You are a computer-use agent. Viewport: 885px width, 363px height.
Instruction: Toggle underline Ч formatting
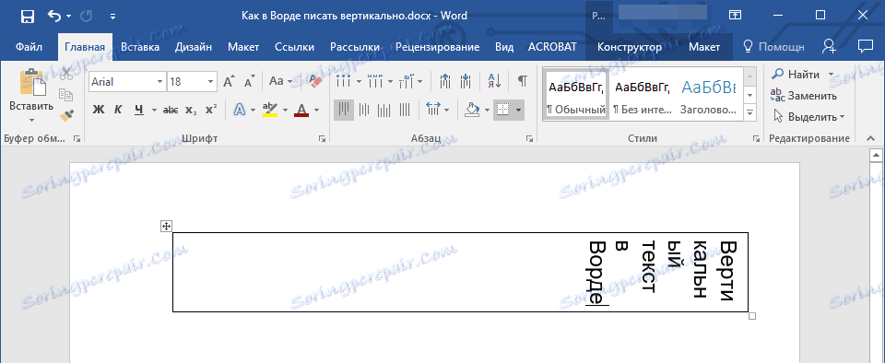139,110
